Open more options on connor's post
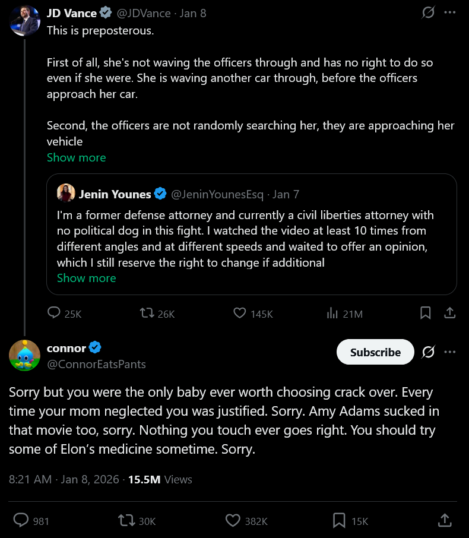Screen dimensions: 469x538 point(450,352)
